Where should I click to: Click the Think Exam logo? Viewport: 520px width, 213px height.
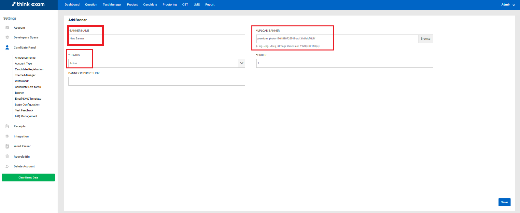click(28, 4)
